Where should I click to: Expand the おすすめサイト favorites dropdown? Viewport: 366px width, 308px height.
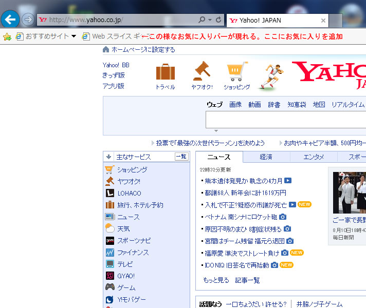pyautogui.click(x=74, y=36)
